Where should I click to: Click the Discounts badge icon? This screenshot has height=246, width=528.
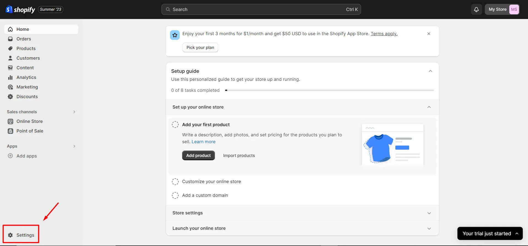10,96
